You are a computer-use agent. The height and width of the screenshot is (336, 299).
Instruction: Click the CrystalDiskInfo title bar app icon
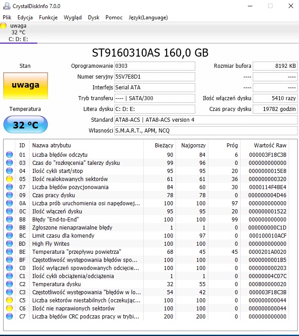[6, 6]
